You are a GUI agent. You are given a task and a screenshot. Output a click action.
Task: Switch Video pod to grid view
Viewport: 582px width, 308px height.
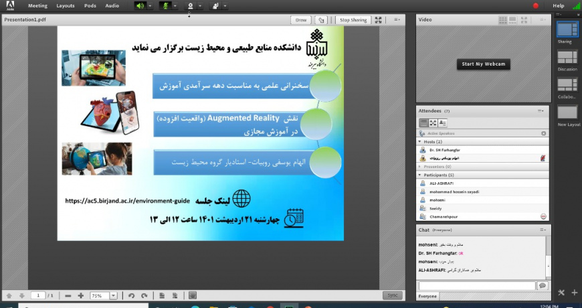click(502, 20)
